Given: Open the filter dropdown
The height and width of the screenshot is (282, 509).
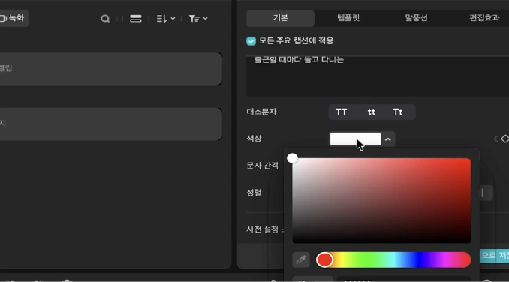Looking at the screenshot, I should (x=198, y=19).
